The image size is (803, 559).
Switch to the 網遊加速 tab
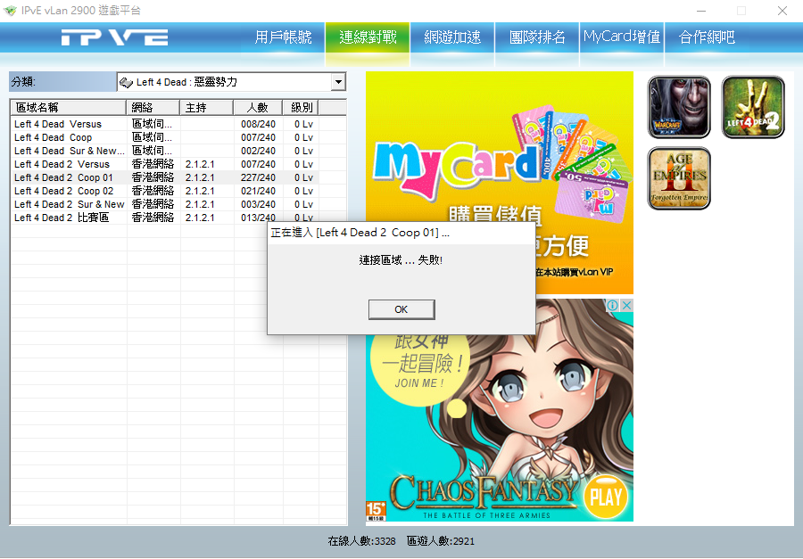[452, 37]
